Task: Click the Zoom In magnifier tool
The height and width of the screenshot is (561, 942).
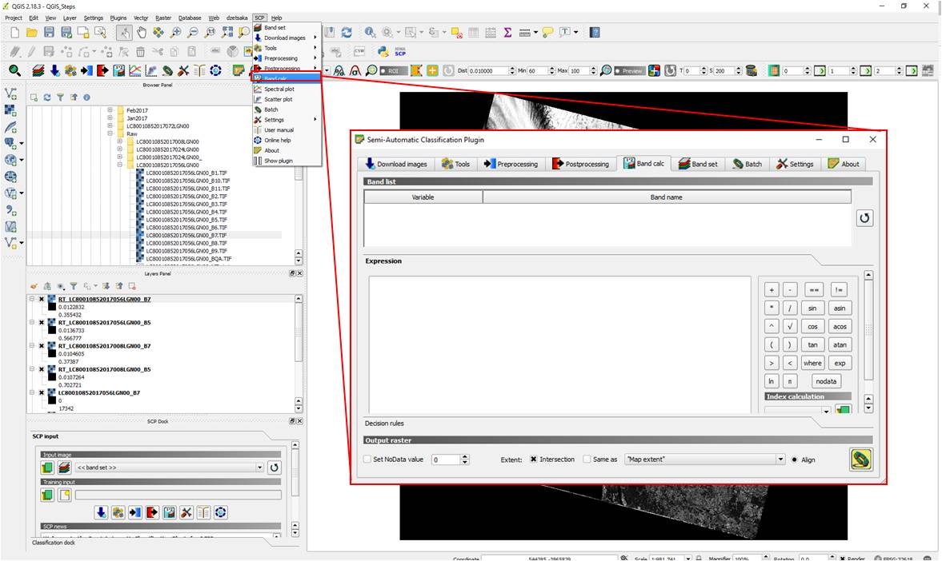Action: [176, 33]
